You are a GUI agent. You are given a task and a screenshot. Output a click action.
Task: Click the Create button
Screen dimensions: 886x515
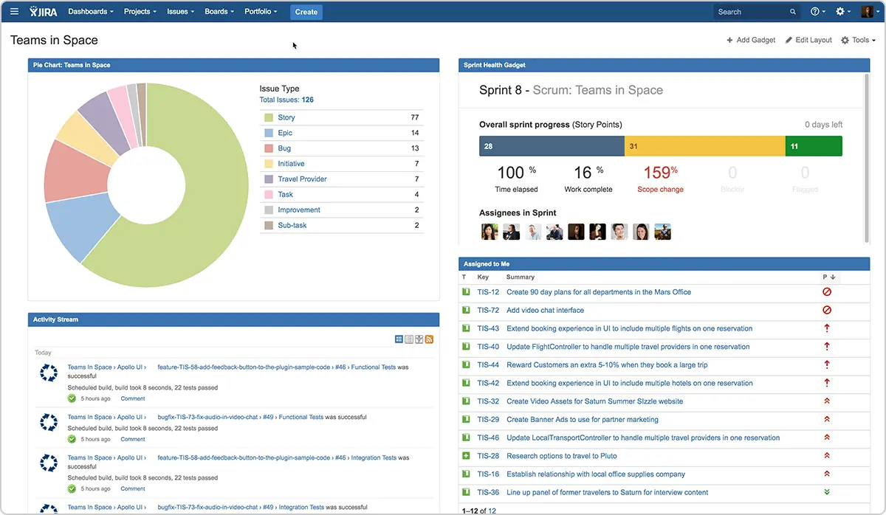(x=306, y=12)
